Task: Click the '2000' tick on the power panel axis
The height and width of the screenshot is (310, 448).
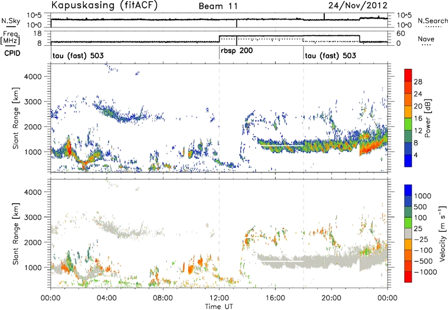Action: tap(32, 126)
